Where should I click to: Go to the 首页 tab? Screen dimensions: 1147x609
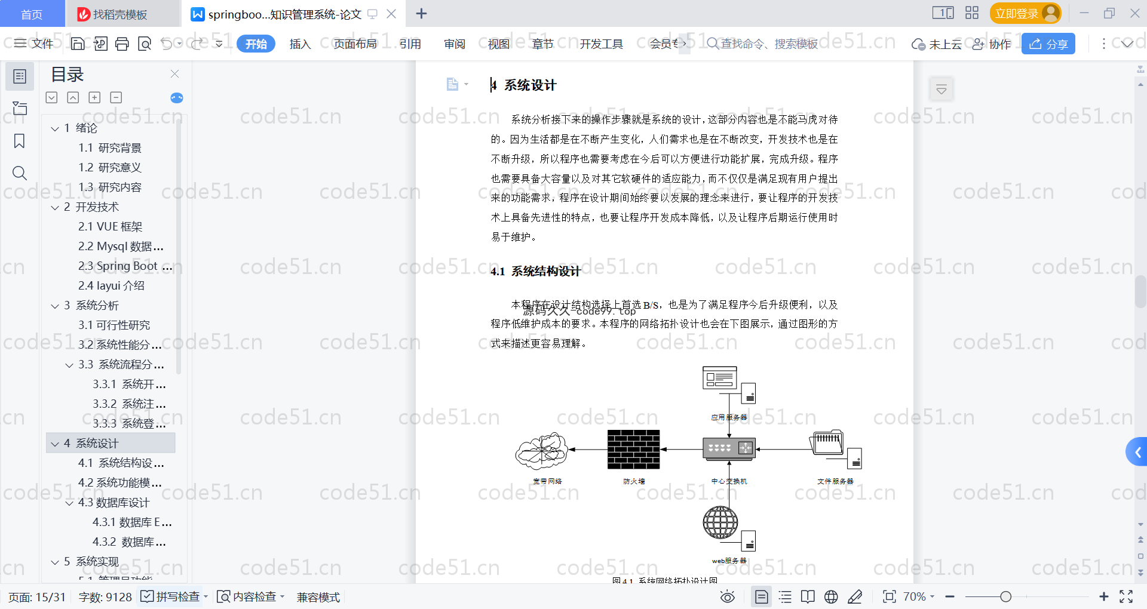click(32, 14)
